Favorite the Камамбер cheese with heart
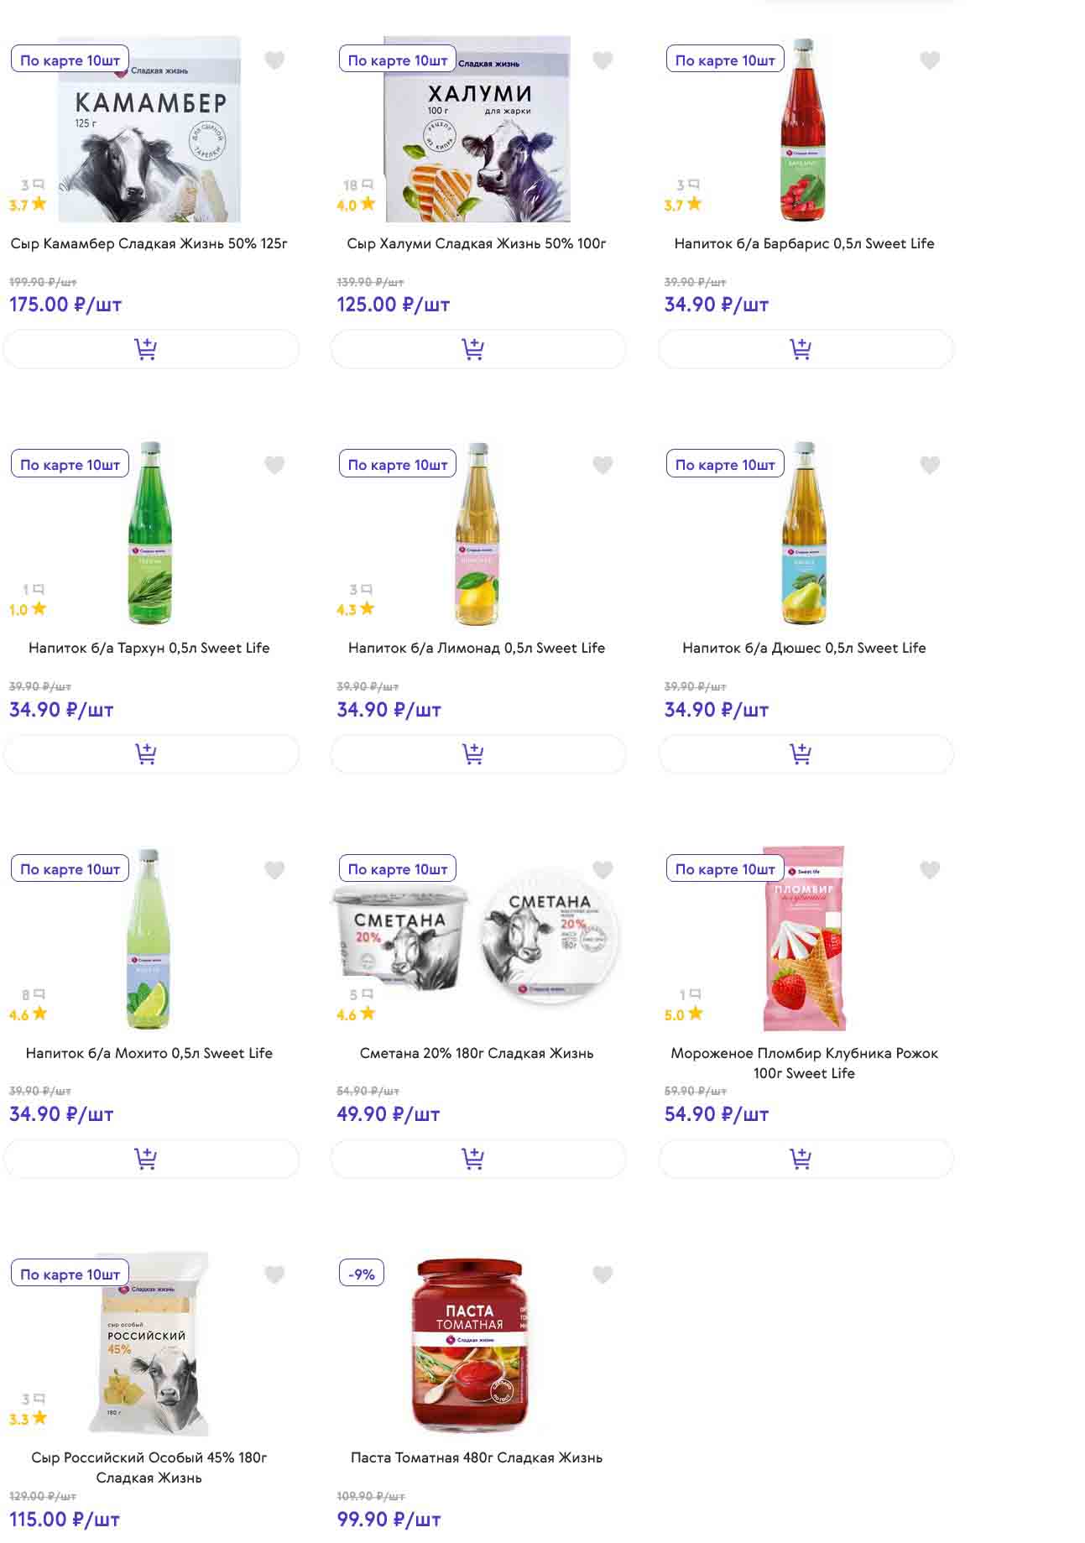This screenshot has height=1543, width=1085. 274,60
